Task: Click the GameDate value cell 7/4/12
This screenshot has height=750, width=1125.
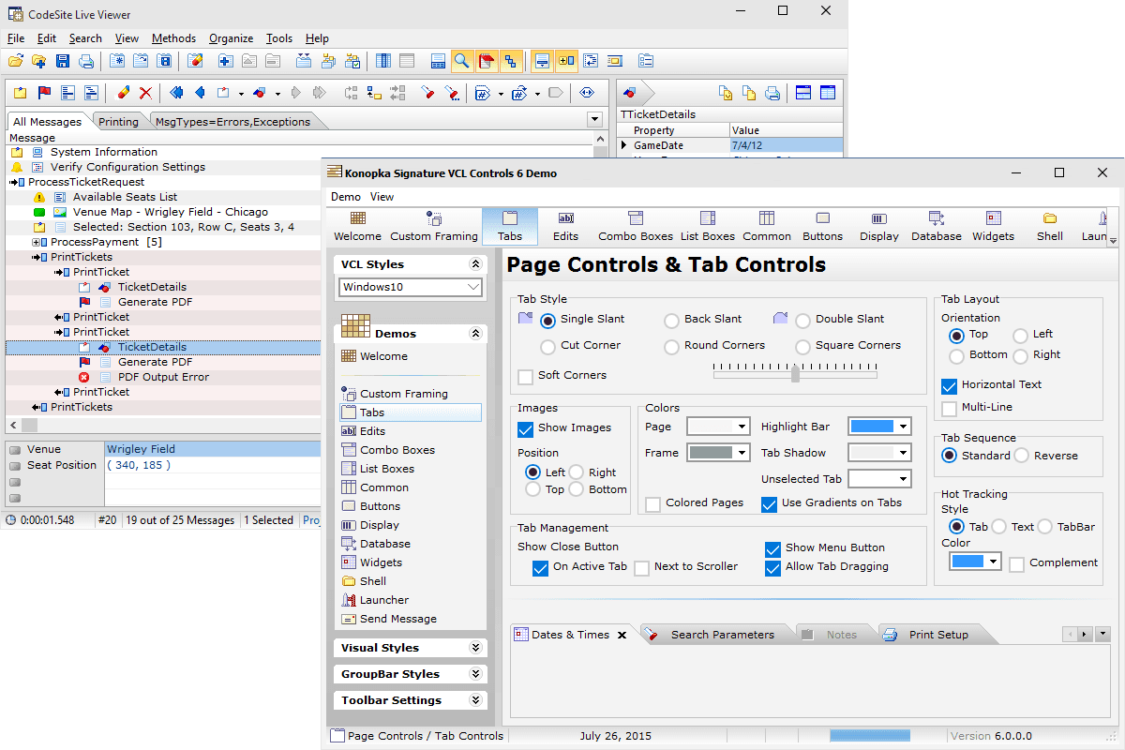Action: 786,145
